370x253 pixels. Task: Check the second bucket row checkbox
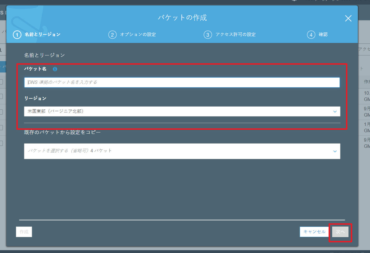(1, 112)
